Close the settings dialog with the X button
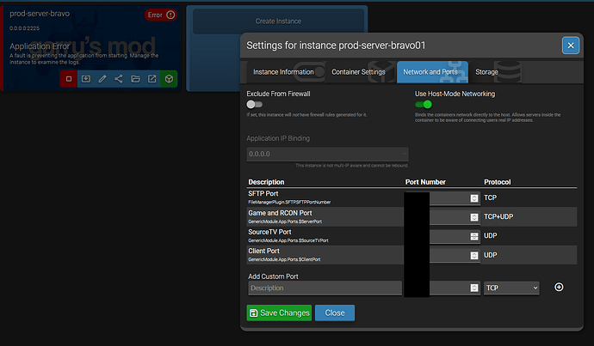Image resolution: width=594 pixels, height=346 pixels. coord(571,46)
